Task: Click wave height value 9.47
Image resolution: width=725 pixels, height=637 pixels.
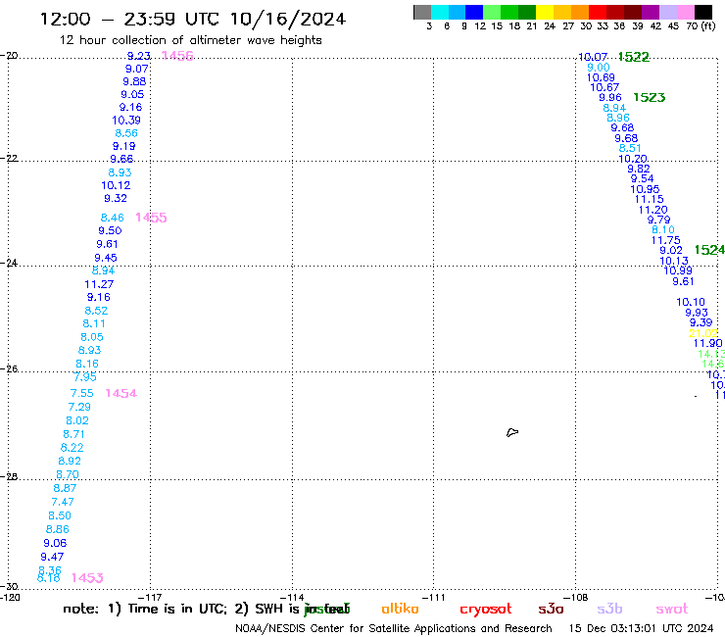Action: tap(52, 557)
